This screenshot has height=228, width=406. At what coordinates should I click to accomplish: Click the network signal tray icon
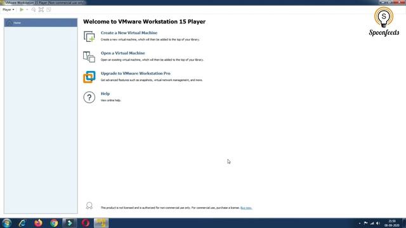pyautogui.click(x=372, y=223)
